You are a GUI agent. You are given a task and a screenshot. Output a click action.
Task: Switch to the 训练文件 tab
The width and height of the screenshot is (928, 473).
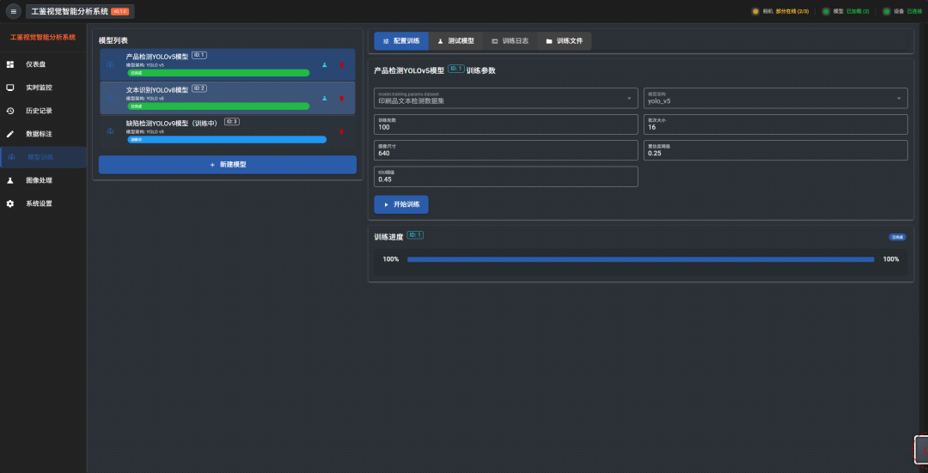(564, 41)
